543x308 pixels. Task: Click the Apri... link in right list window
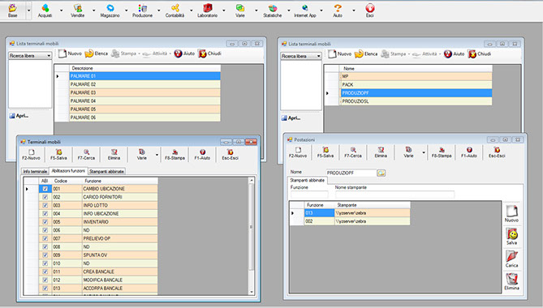[x=291, y=118]
